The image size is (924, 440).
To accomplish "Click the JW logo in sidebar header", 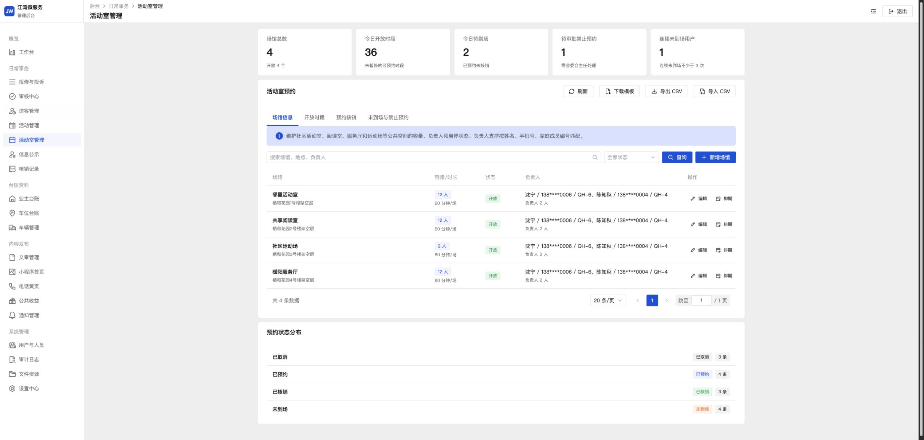I will click(x=9, y=11).
